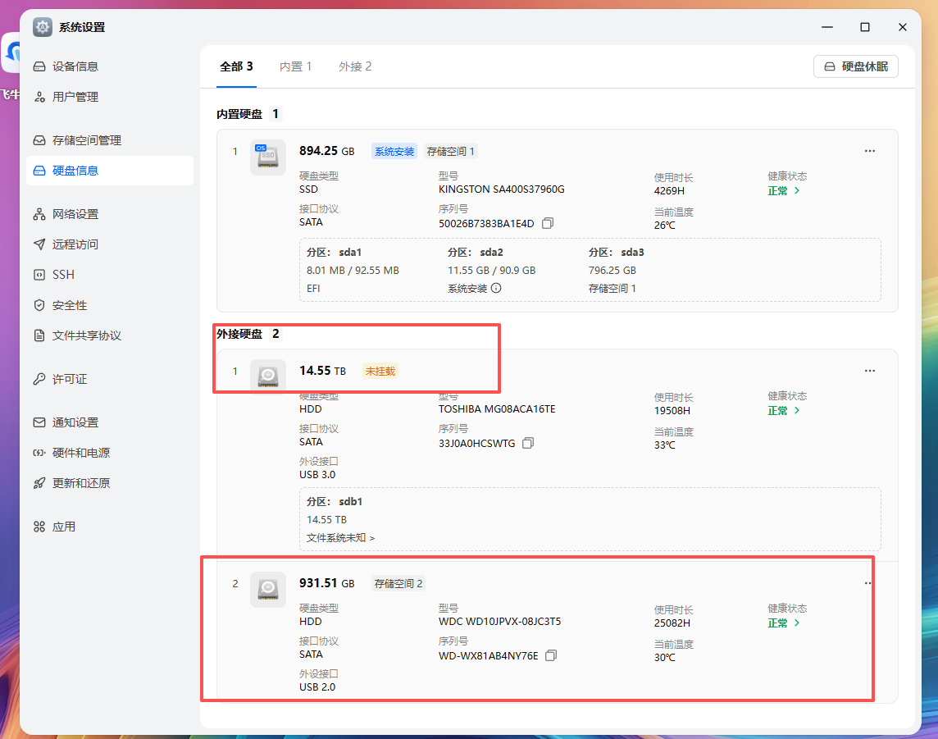Open 文件系统未知 details for sdb1
The height and width of the screenshot is (739, 938).
(340, 537)
